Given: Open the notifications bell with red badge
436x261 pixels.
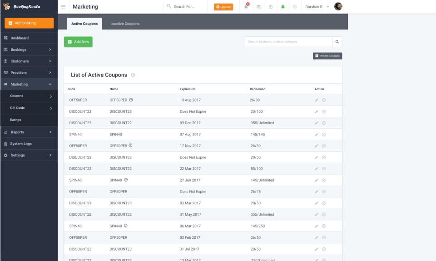Looking at the screenshot, I should [246, 7].
